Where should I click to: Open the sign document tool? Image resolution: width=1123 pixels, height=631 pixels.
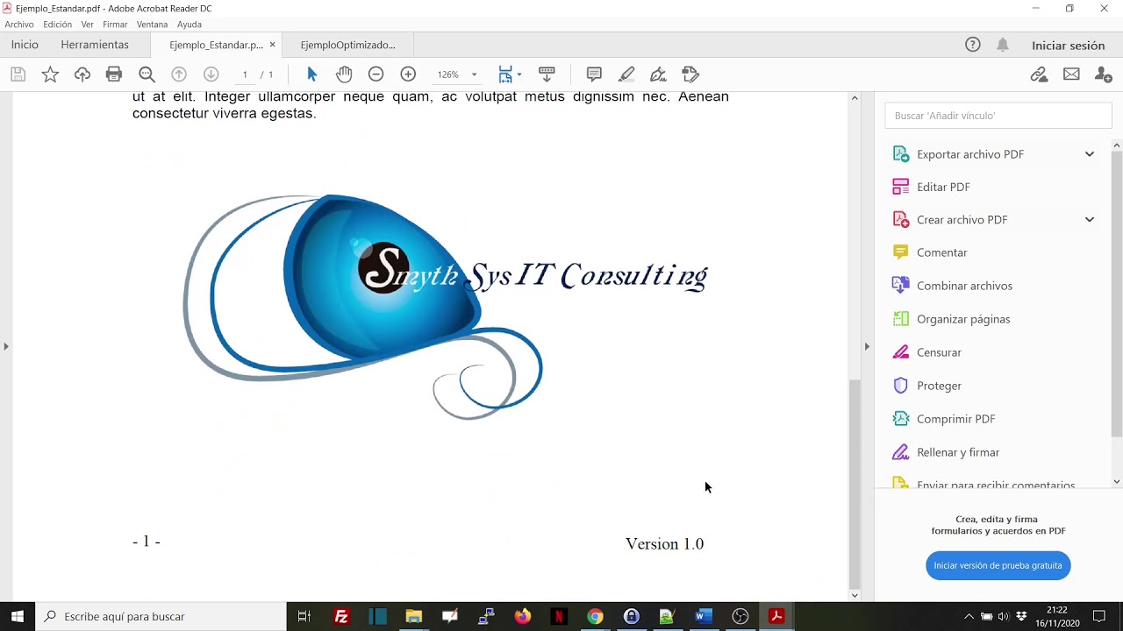[658, 74]
